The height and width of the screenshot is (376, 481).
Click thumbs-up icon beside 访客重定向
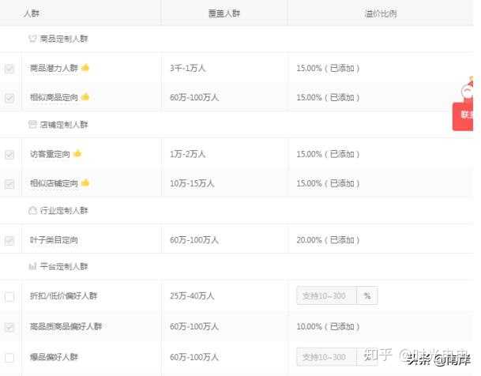pyautogui.click(x=77, y=153)
